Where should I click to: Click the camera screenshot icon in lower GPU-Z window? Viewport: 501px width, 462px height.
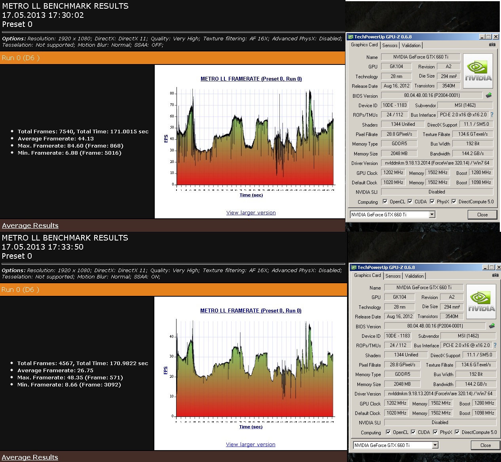pos(495,275)
